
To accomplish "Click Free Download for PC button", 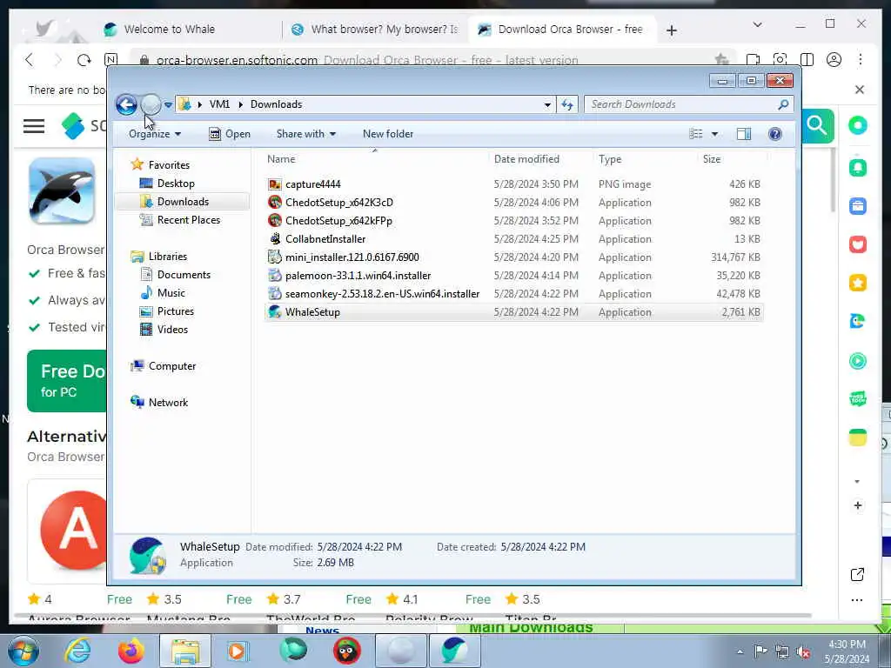I will tap(66, 381).
